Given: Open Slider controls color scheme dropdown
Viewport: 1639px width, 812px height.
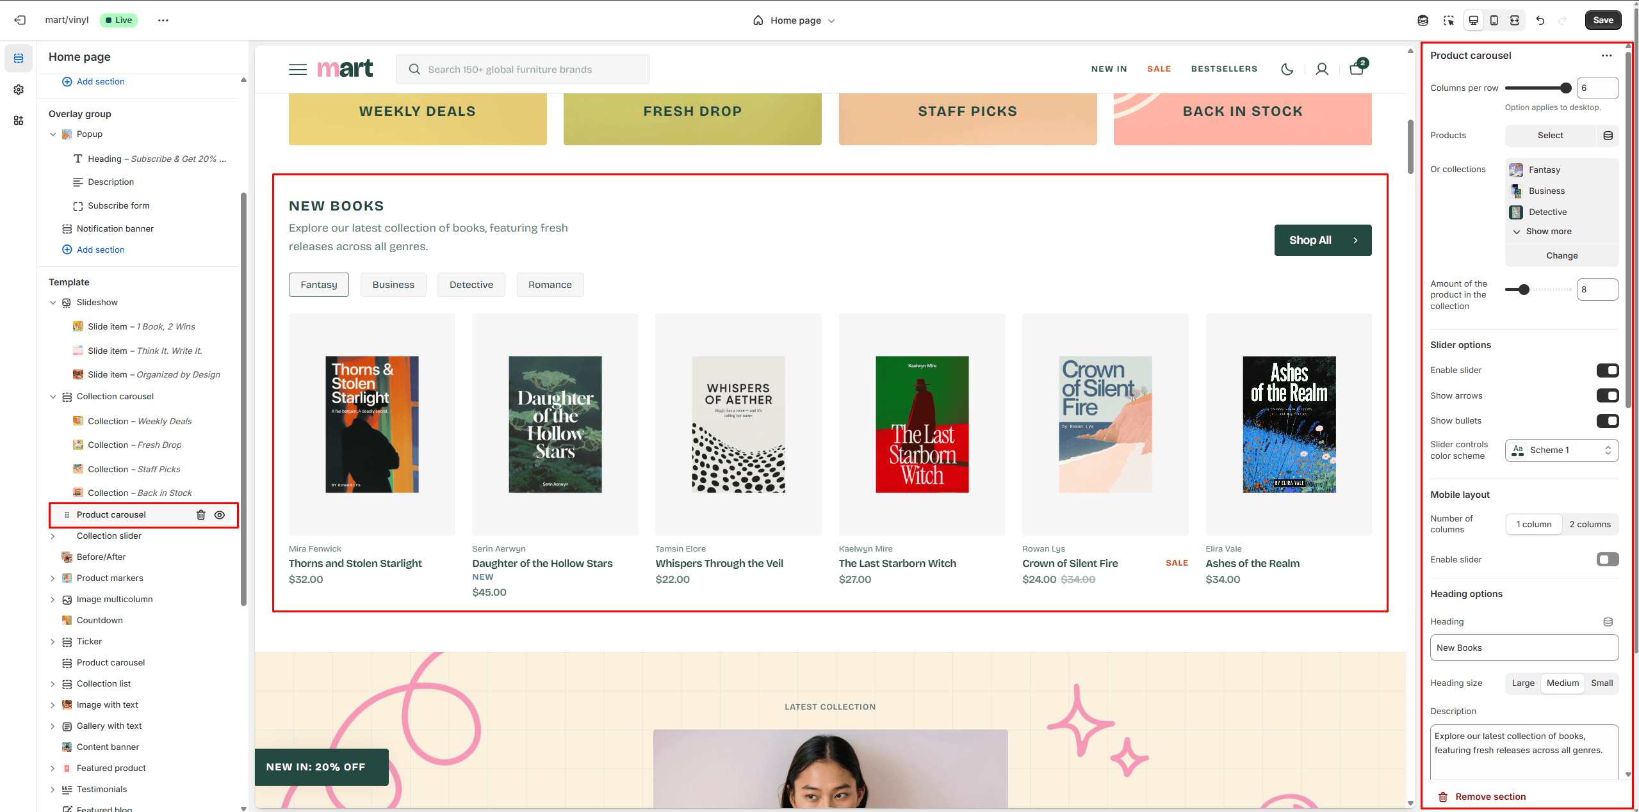Looking at the screenshot, I should point(1561,450).
